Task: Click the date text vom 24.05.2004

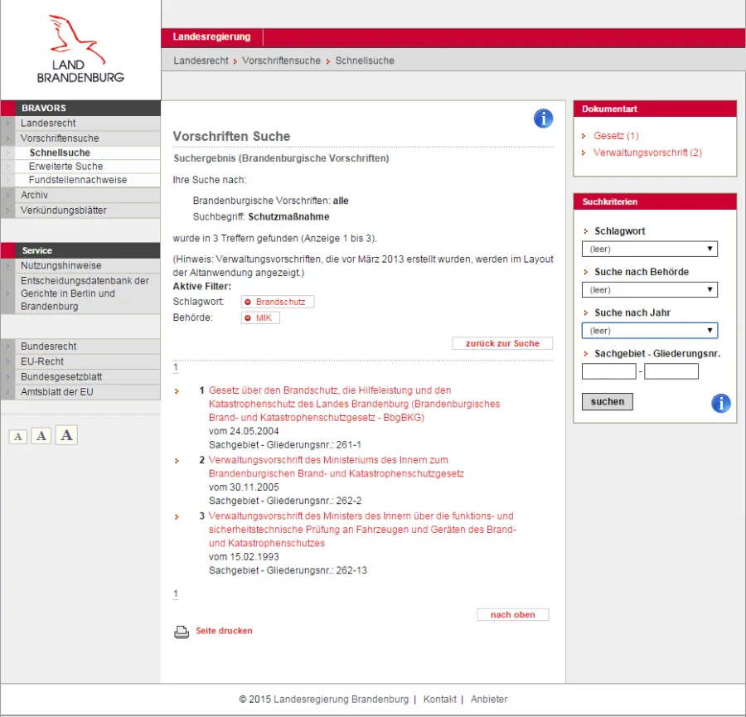Action: [244, 432]
